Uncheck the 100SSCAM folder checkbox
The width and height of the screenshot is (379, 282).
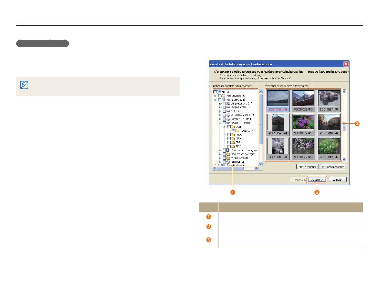[x=233, y=131]
